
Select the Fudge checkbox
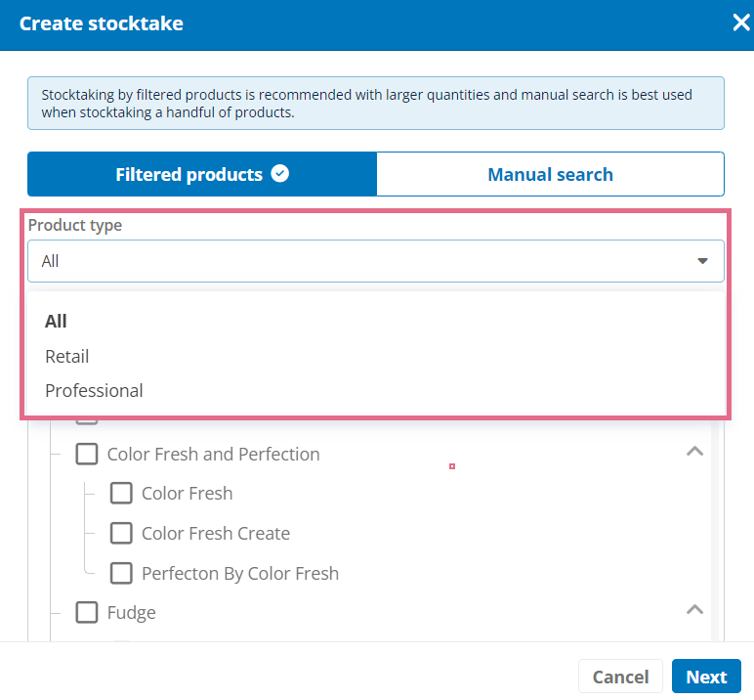pos(87,612)
